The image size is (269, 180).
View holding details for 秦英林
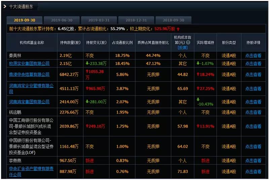[253, 56]
